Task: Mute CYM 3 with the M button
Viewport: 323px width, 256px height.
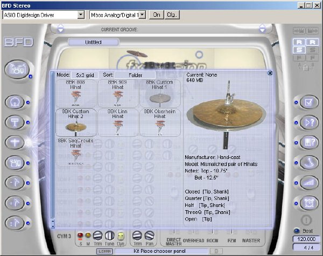Action: pyautogui.click(x=88, y=235)
